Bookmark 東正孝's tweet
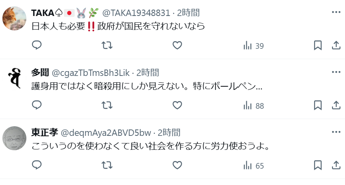 318,165
